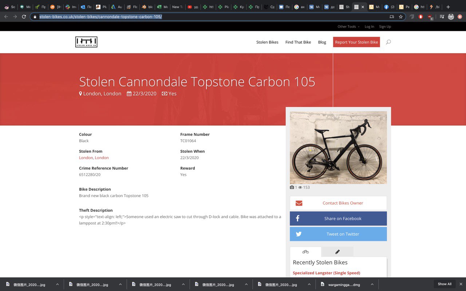View site info via the padlock icon
The width and height of the screenshot is (466, 291).
coord(35,17)
